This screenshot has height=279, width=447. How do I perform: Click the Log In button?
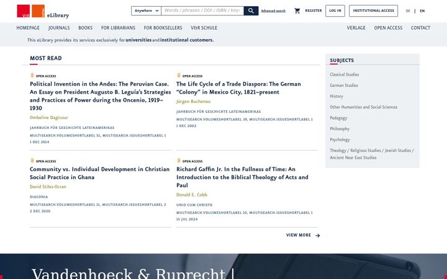click(335, 11)
